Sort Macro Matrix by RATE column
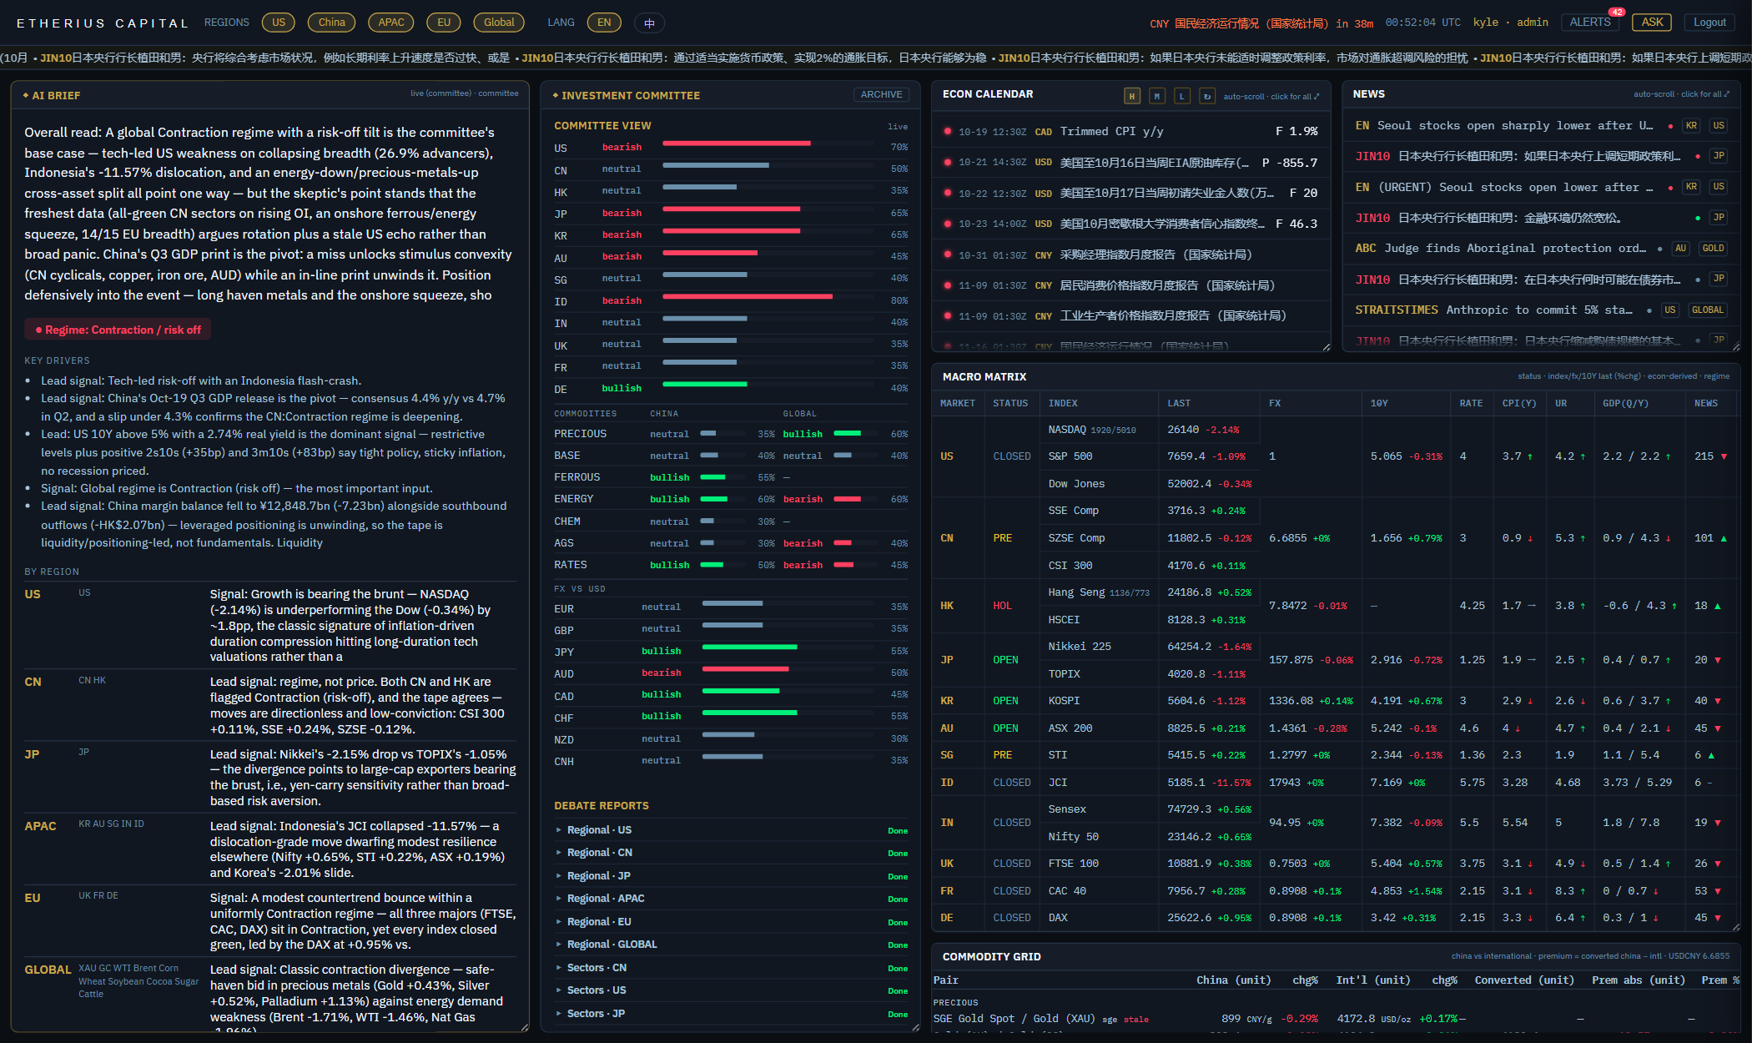The height and width of the screenshot is (1043, 1752). point(1471,403)
